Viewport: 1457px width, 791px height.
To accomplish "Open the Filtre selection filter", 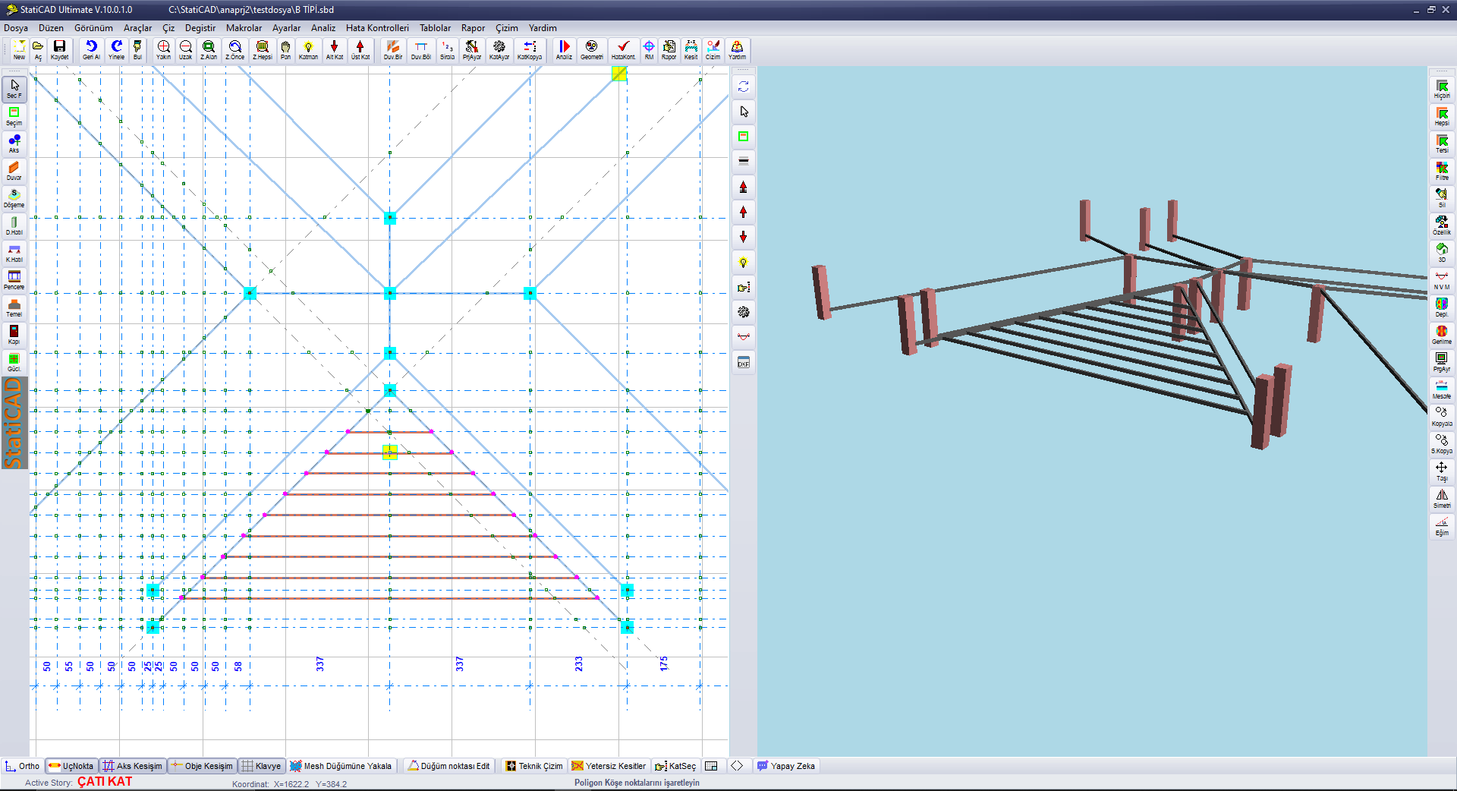I will 1442,171.
